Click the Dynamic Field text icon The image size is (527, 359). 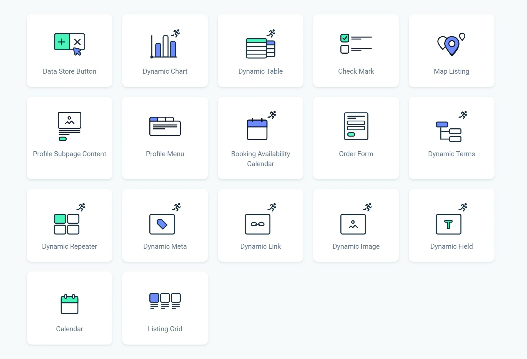[x=449, y=224]
